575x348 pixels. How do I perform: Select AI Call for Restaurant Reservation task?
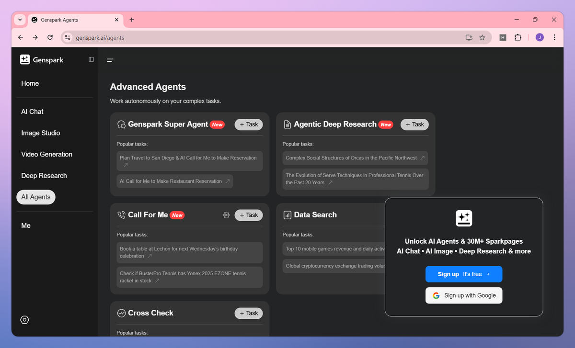coord(175,181)
